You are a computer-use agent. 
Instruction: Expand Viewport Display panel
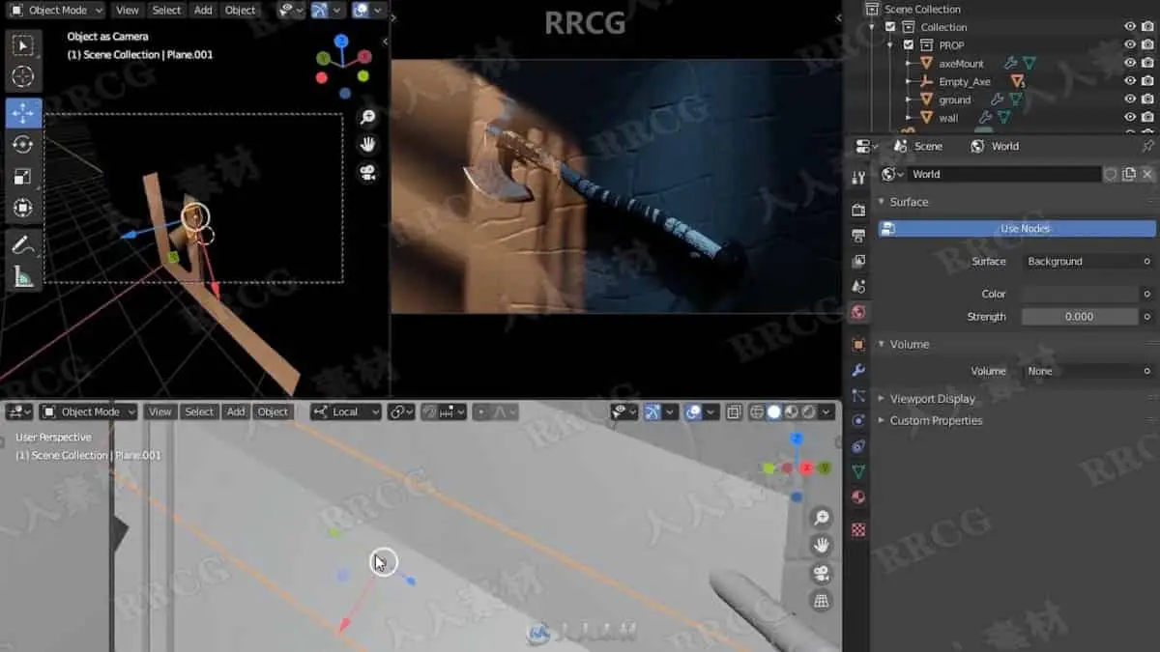coord(932,398)
